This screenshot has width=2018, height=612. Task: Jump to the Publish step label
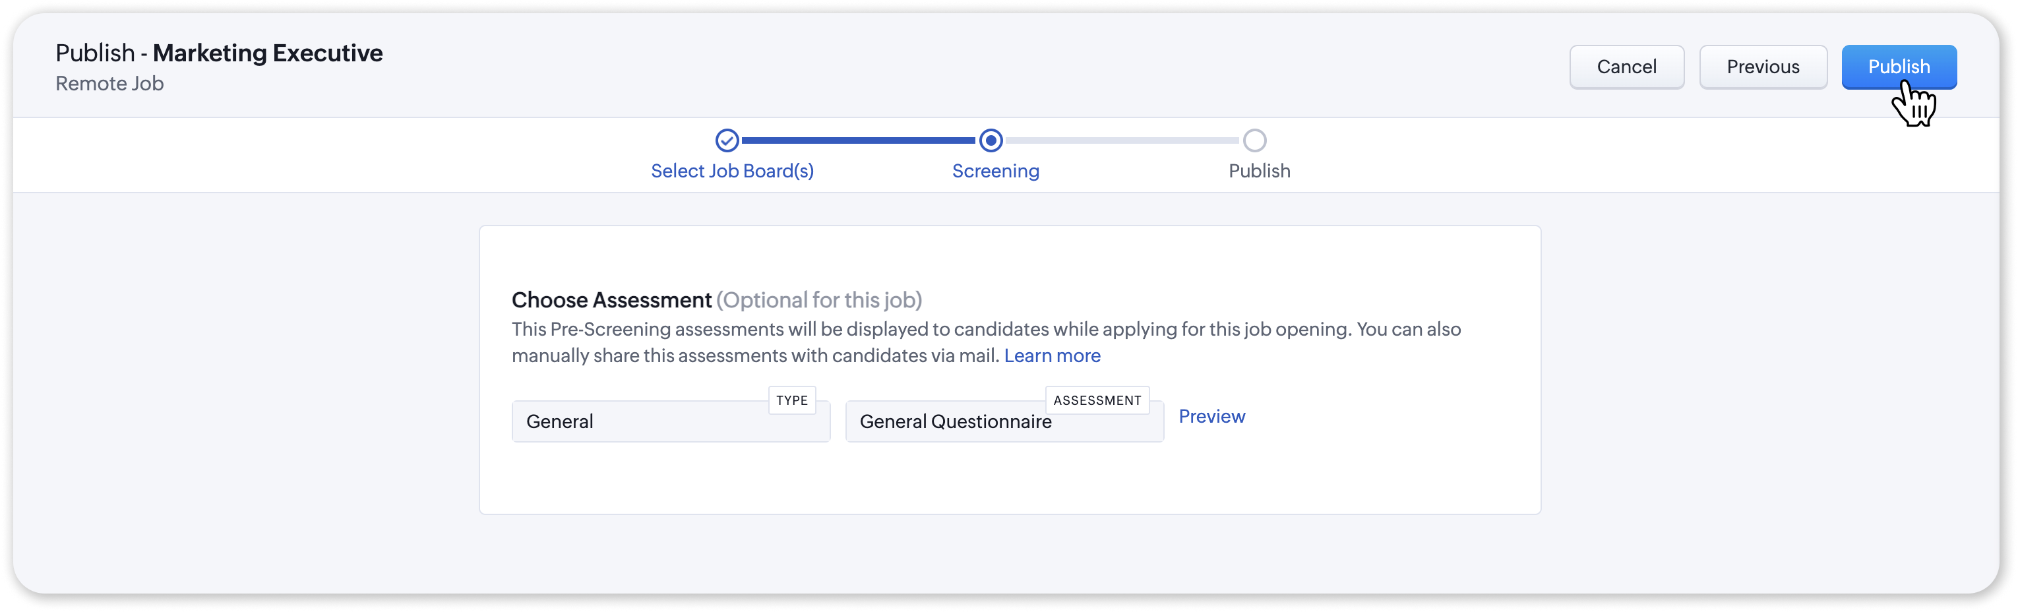click(1259, 171)
